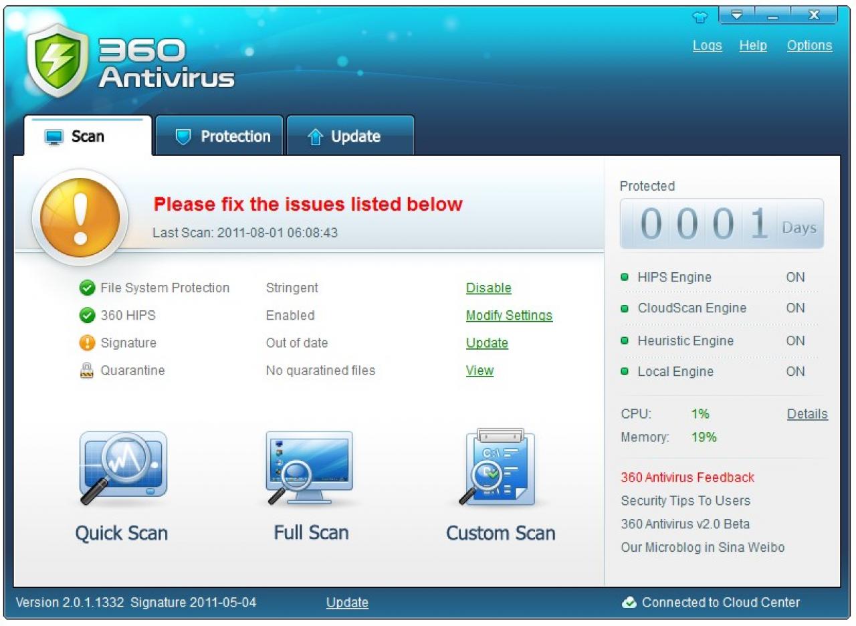Click the Full Scan monitor icon
The image size is (856, 626).
point(310,467)
